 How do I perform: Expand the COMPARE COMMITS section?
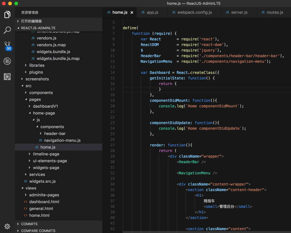click(38, 231)
